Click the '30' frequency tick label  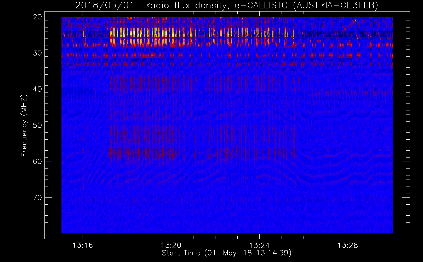click(38, 53)
